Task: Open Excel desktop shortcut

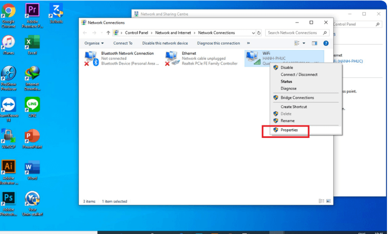Action: pos(32,45)
